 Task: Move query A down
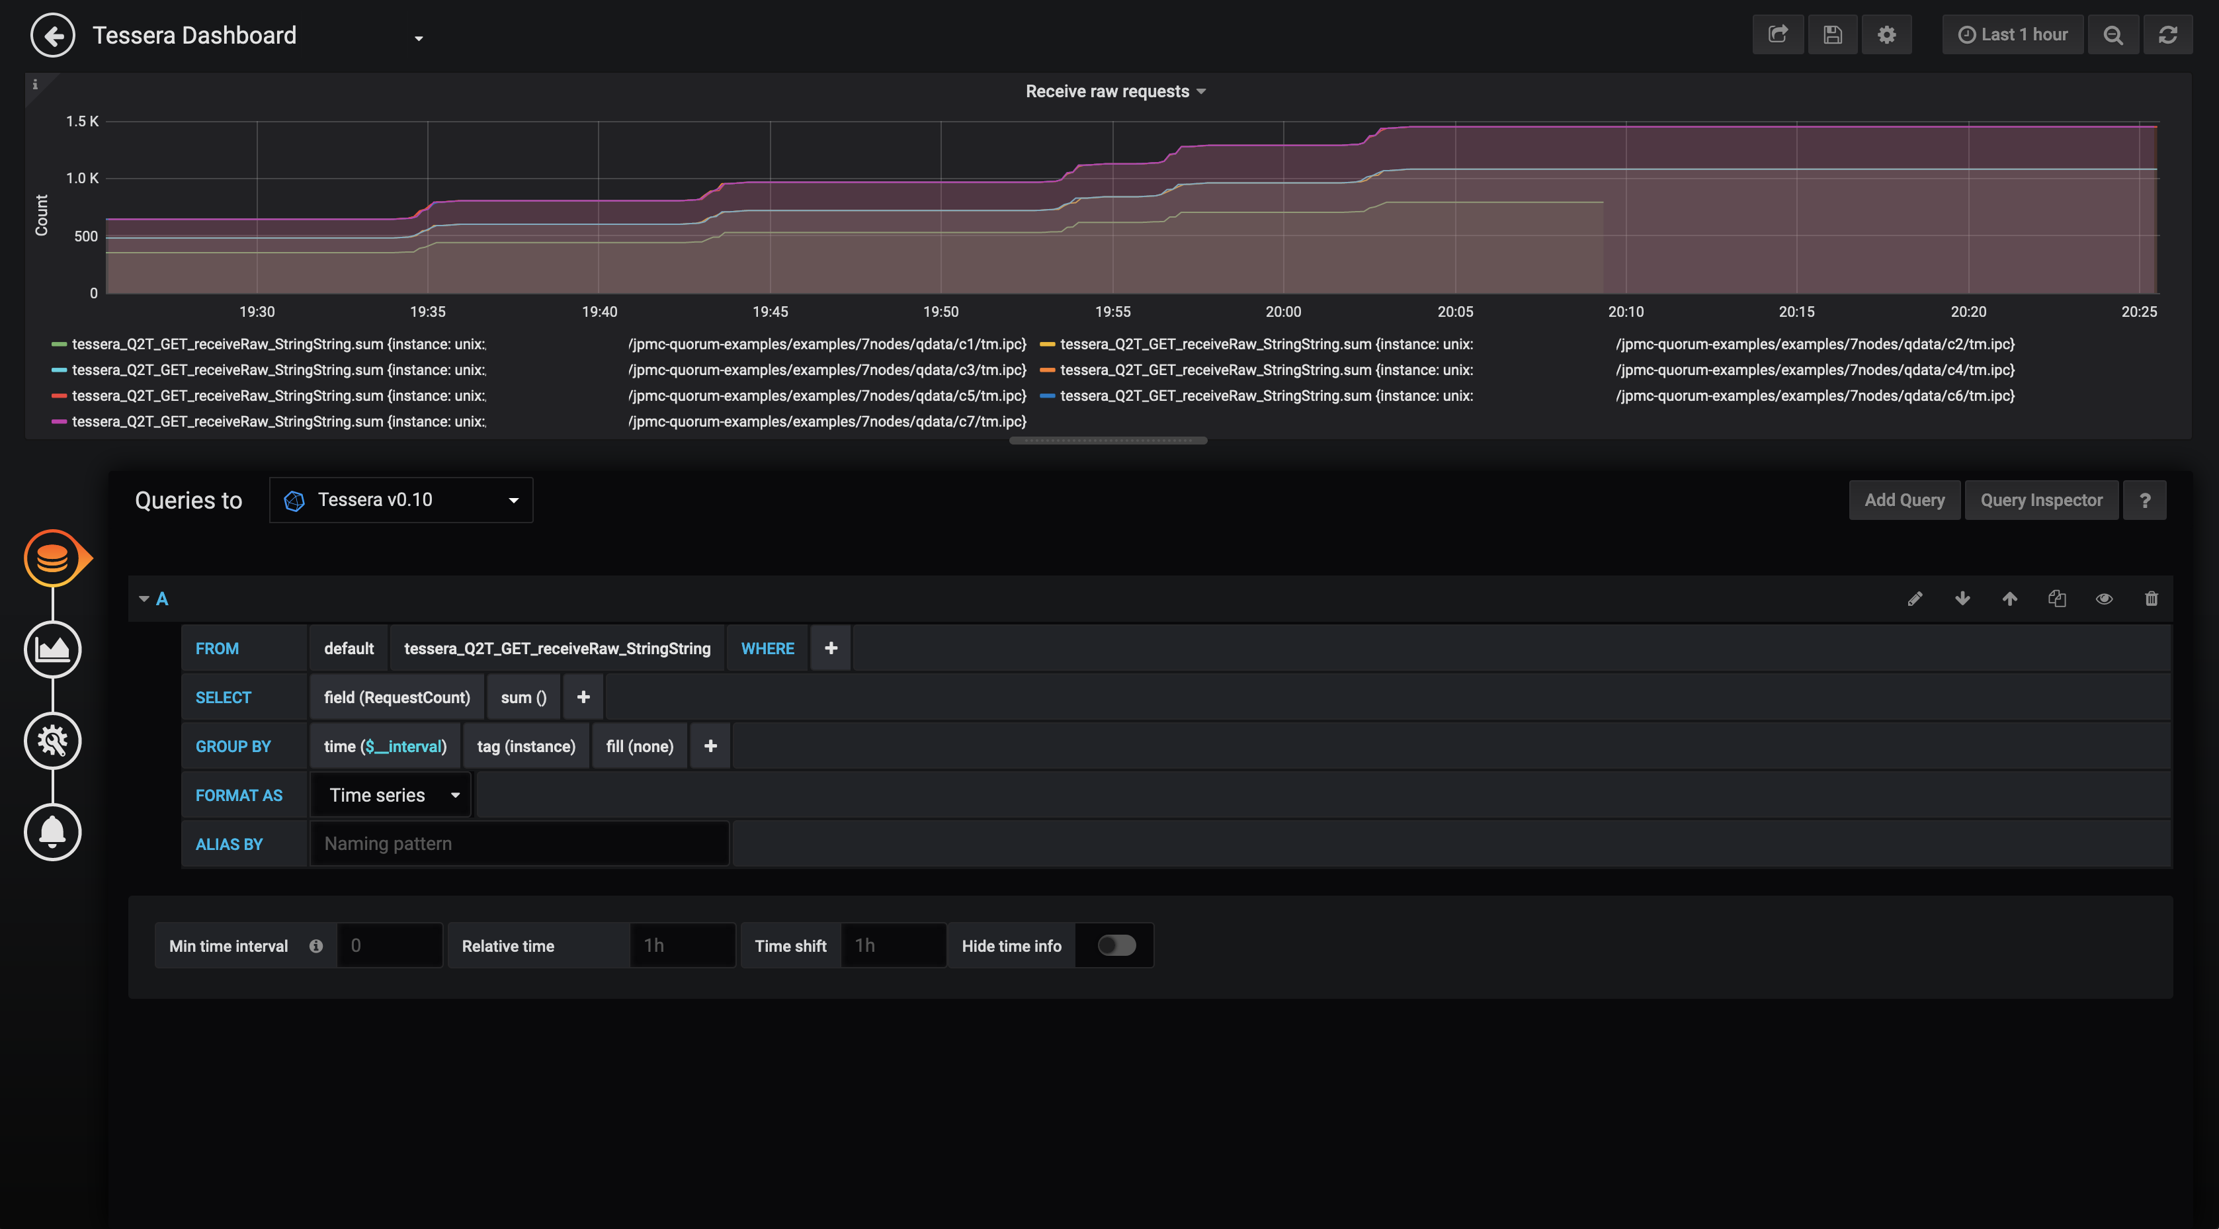(x=1962, y=599)
